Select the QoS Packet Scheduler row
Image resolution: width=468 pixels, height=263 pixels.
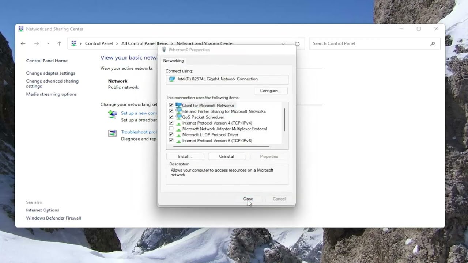[203, 117]
